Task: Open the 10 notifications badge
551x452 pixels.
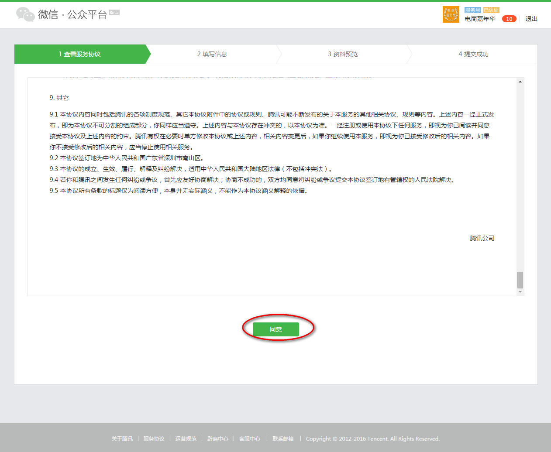Action: 509,19
